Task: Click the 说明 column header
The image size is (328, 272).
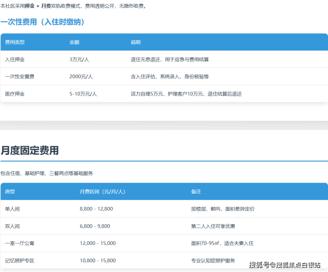Action: coord(136,42)
